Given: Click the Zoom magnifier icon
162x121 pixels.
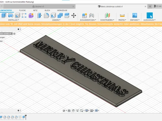Looking at the screenshot, I should pyautogui.click(x=77, y=111).
